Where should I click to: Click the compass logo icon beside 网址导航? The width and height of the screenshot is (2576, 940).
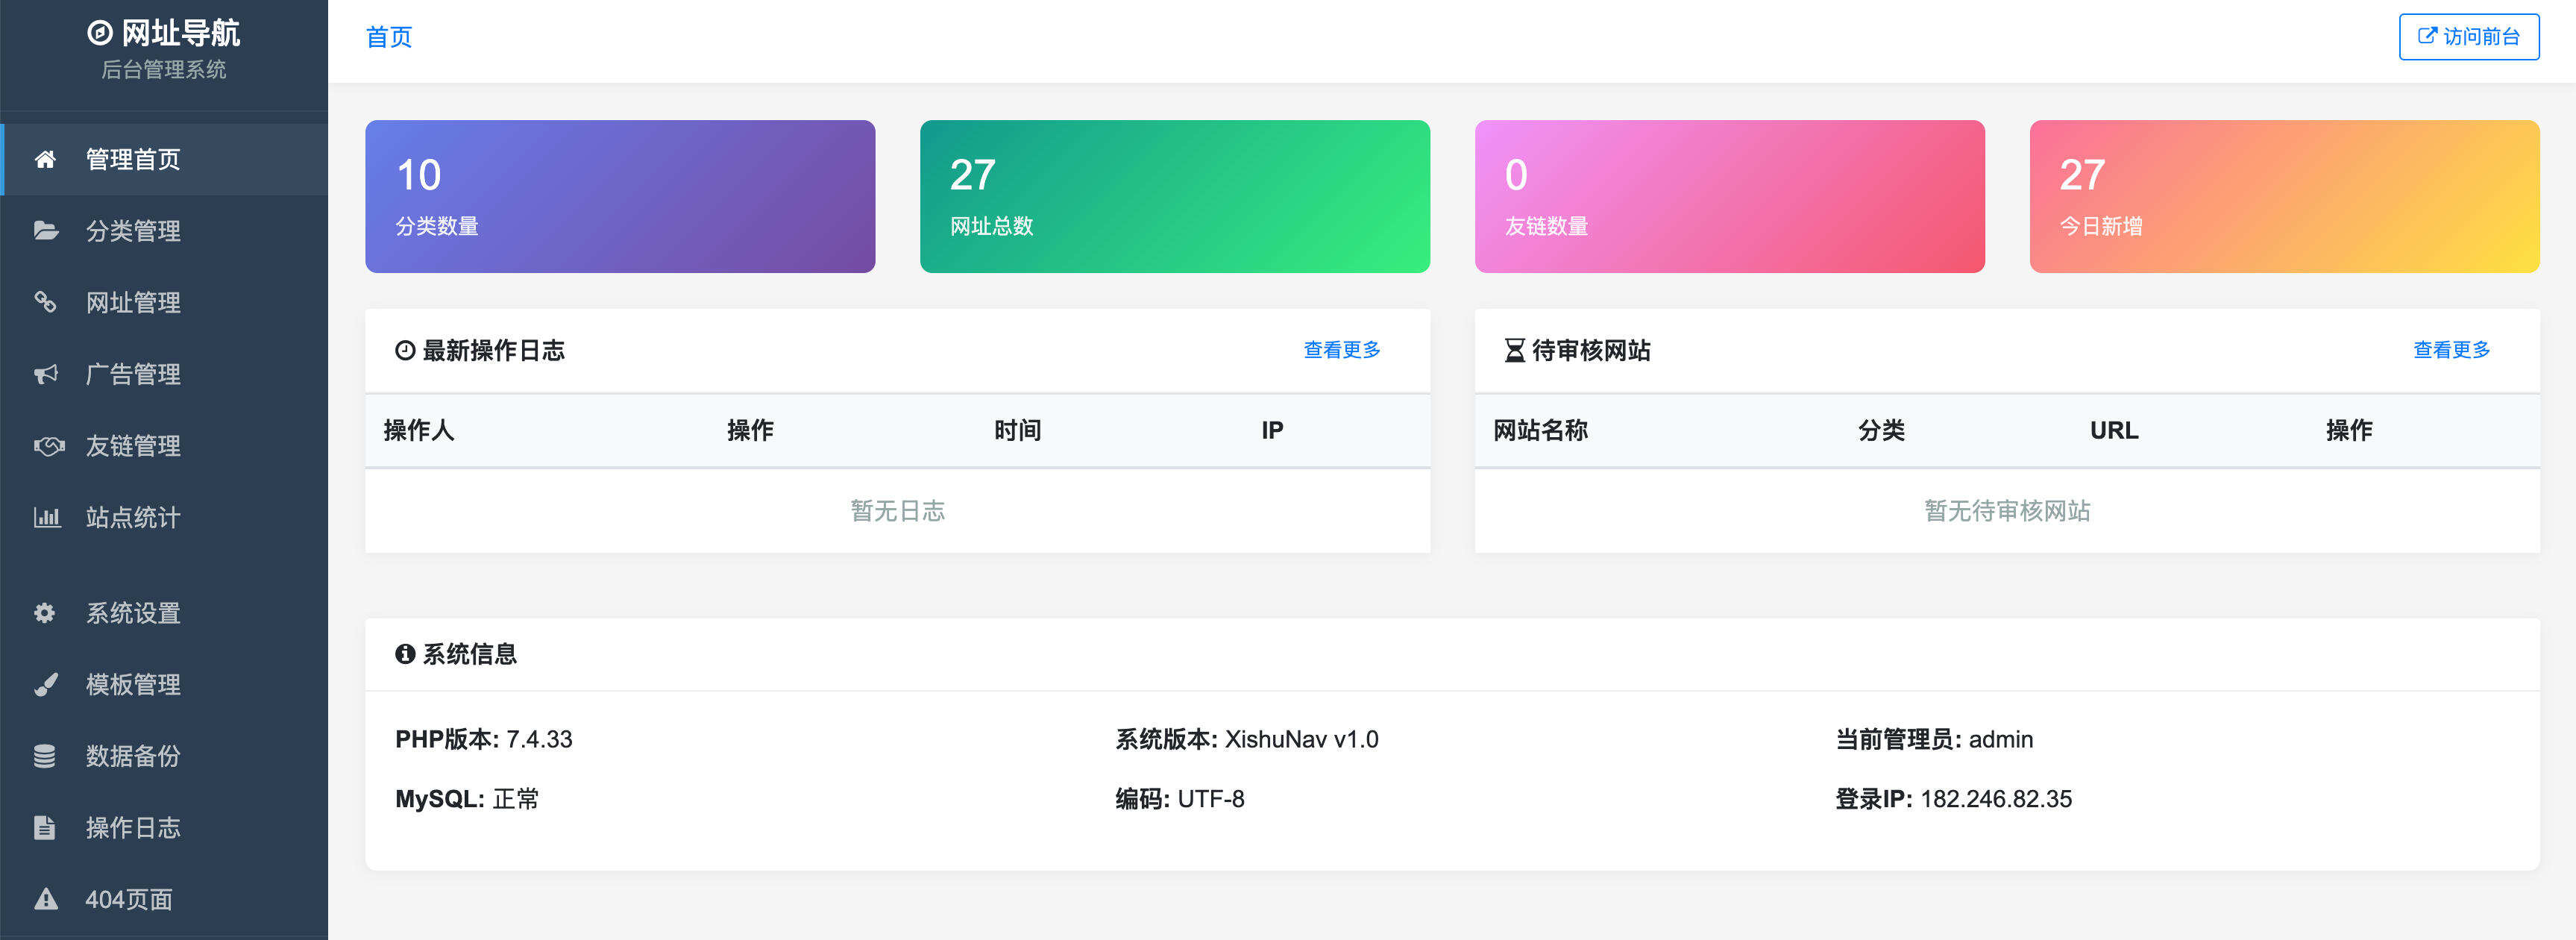(x=100, y=33)
